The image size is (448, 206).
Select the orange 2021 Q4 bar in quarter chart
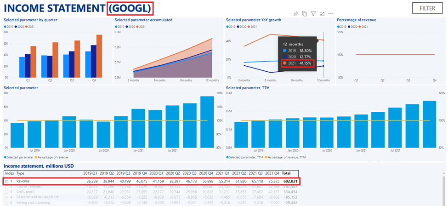99,56
